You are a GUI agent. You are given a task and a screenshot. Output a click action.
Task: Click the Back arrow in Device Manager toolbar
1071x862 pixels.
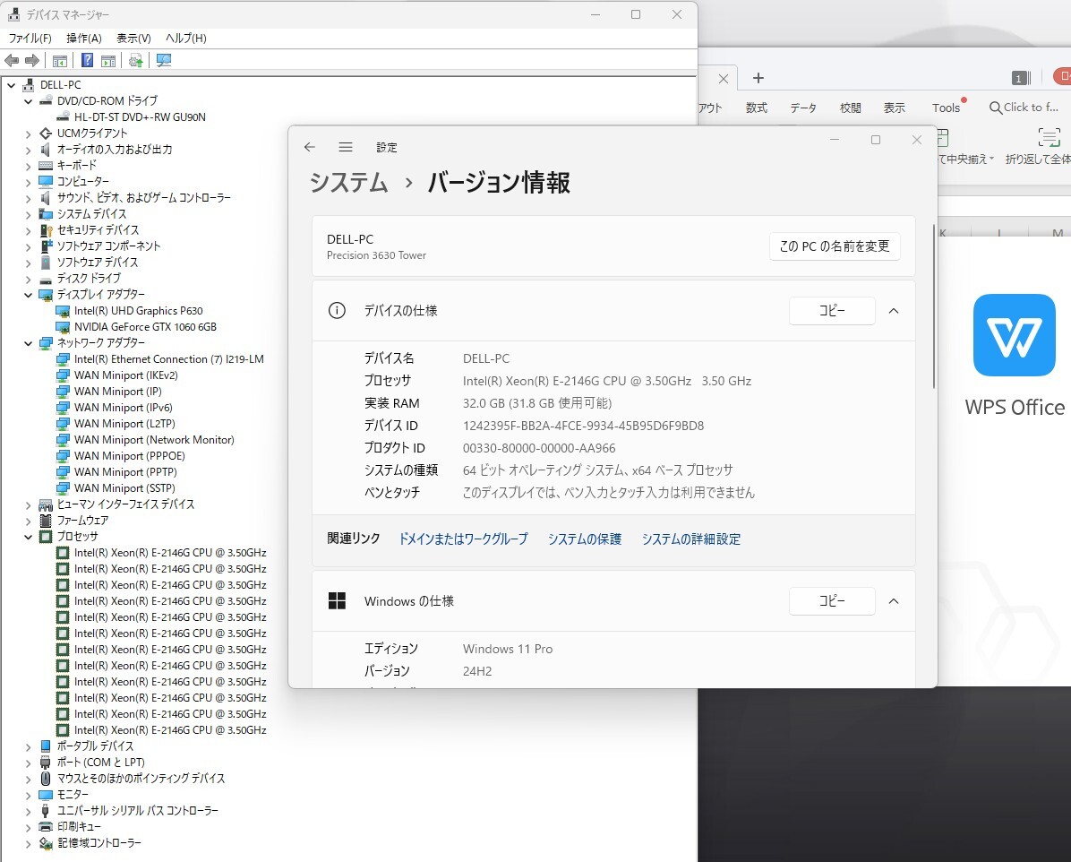pos(12,60)
